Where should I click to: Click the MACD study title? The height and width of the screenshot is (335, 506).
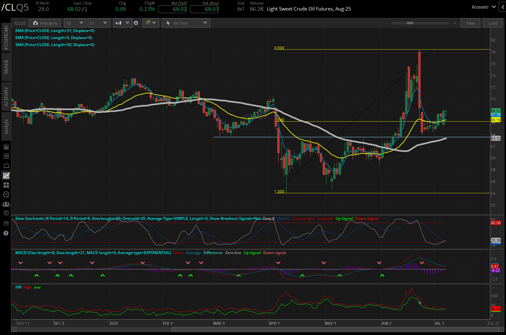[93, 253]
